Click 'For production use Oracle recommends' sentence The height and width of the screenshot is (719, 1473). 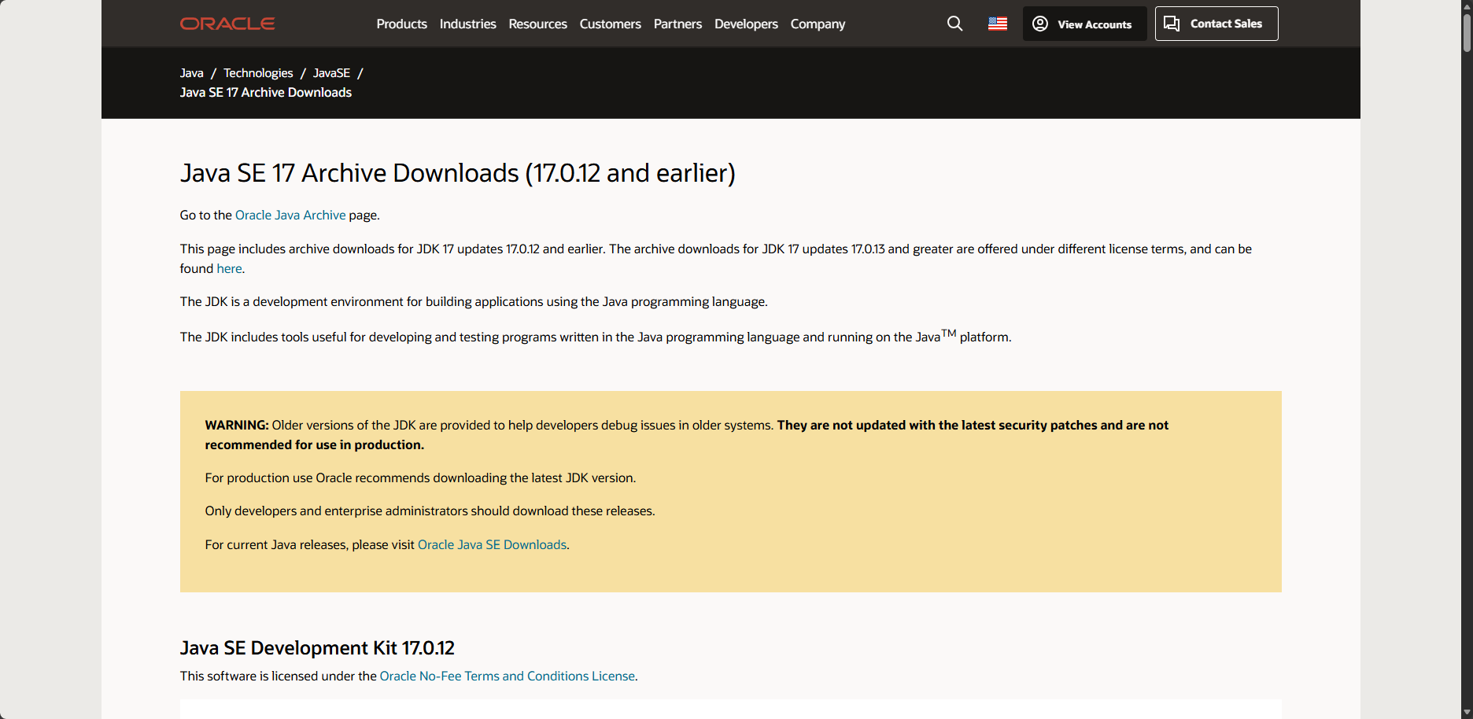click(x=420, y=477)
